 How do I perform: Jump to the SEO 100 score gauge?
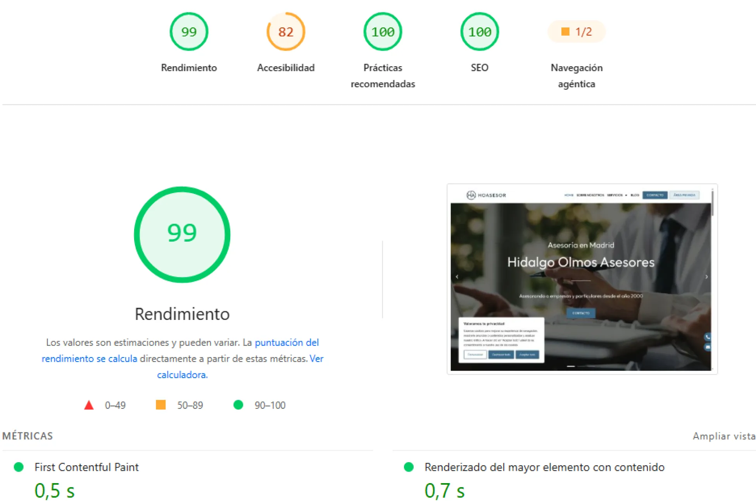pyautogui.click(x=480, y=31)
